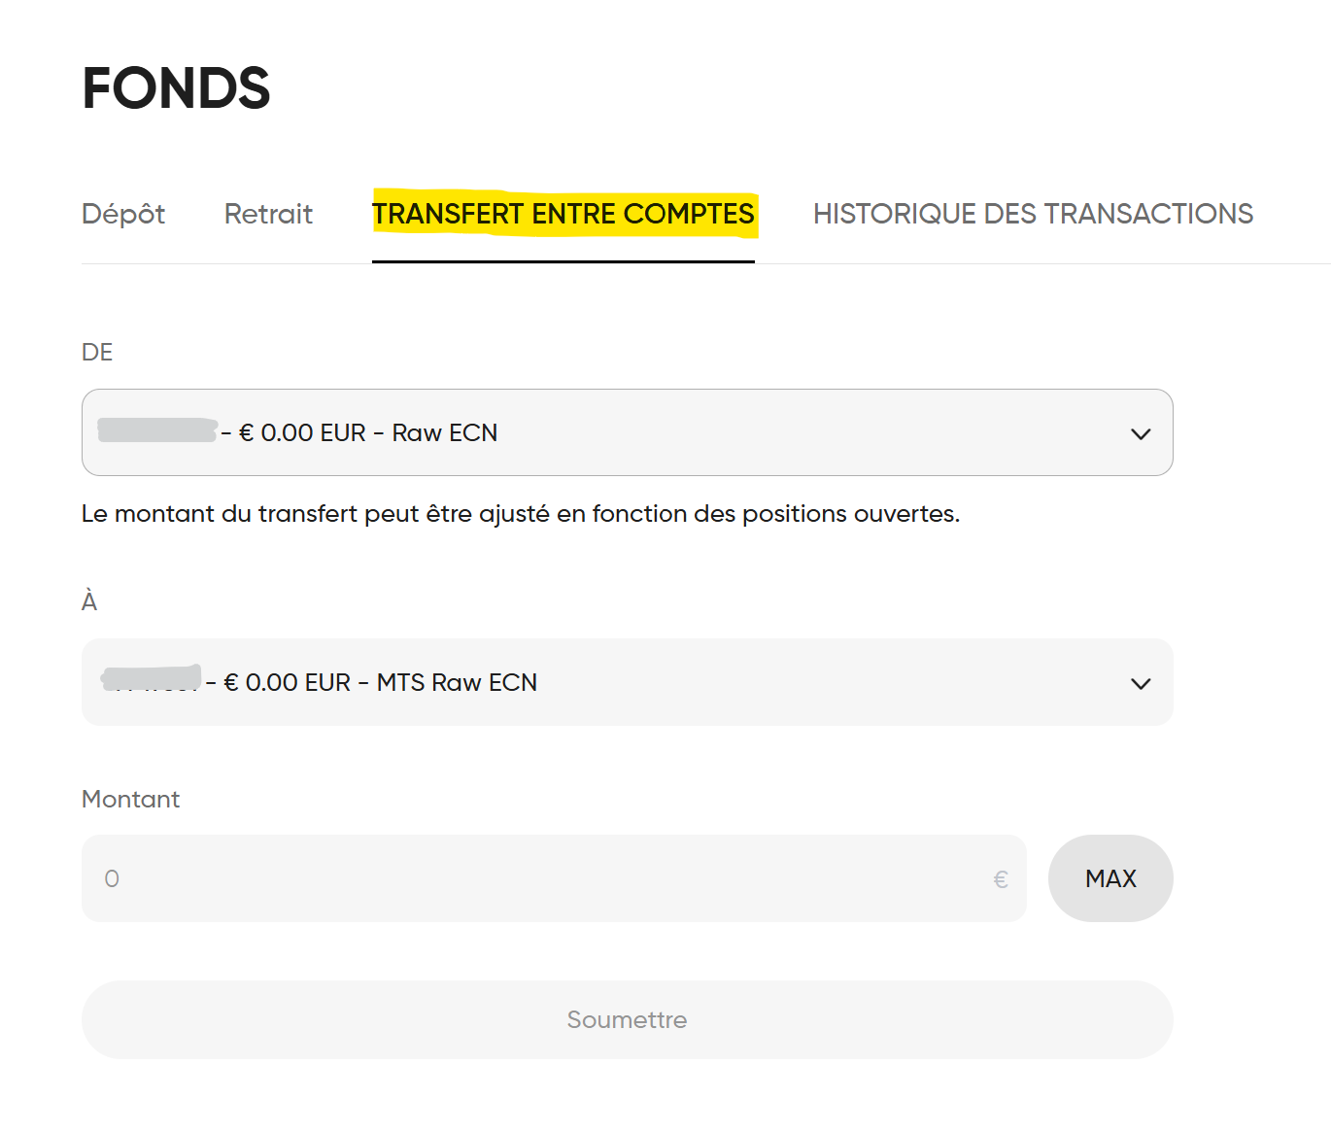The width and height of the screenshot is (1331, 1132).
Task: Click the FONDS page heading
Action: [176, 87]
